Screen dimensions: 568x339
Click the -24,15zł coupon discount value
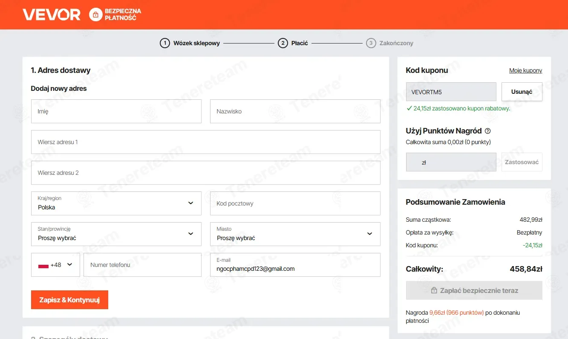coord(532,245)
